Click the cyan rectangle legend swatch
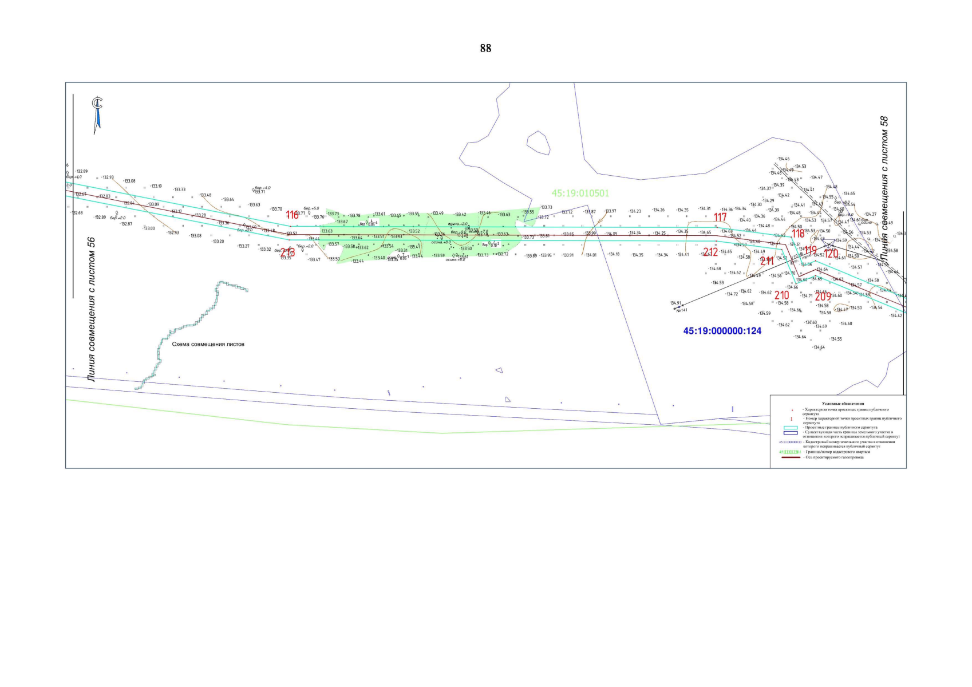The height and width of the screenshot is (687, 972). (x=791, y=428)
